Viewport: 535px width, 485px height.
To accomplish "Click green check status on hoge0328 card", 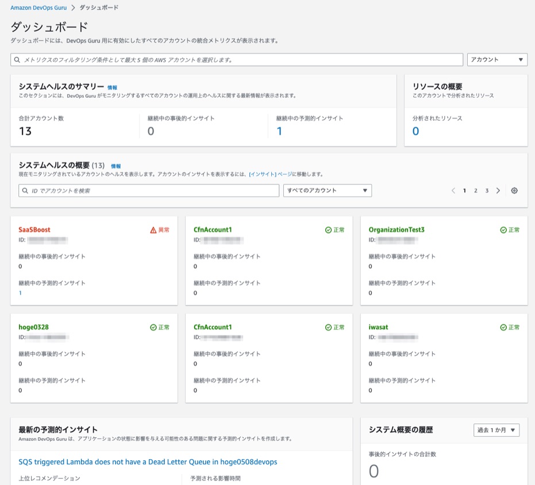I will [x=153, y=327].
